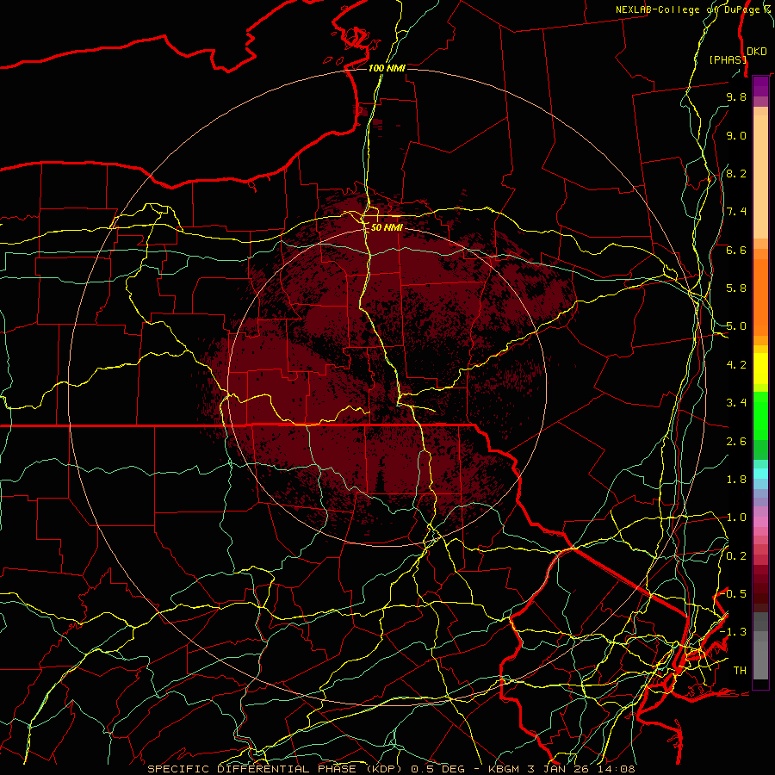
Task: Click the pink segment of the color bar
Action: (x=760, y=522)
